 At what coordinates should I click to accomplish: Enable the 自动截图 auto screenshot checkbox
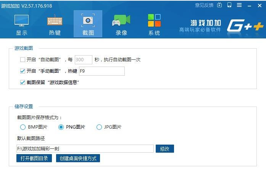(x=23, y=59)
